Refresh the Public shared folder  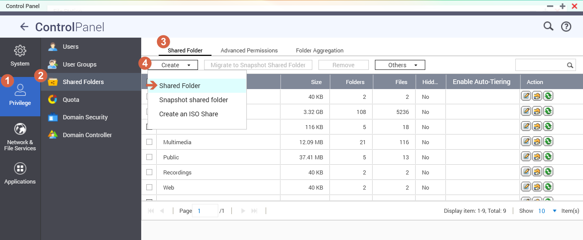pos(548,157)
